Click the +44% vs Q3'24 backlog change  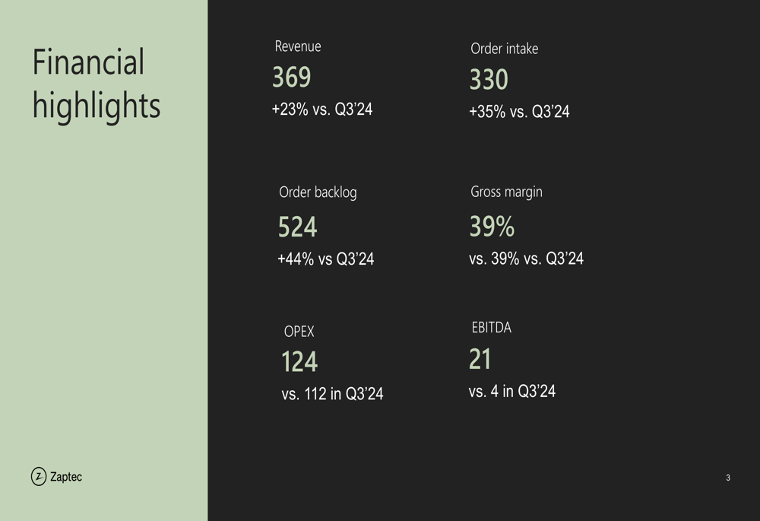326,259
